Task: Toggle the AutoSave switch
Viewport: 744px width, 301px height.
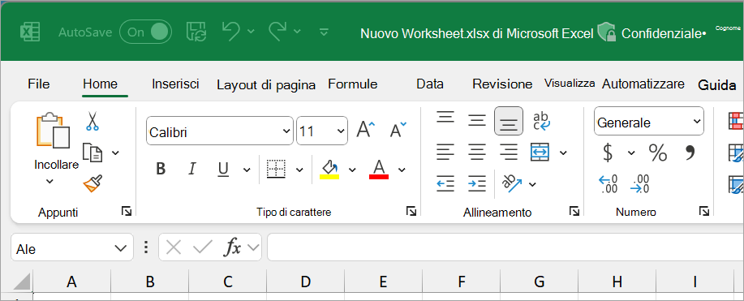Action: tap(146, 32)
